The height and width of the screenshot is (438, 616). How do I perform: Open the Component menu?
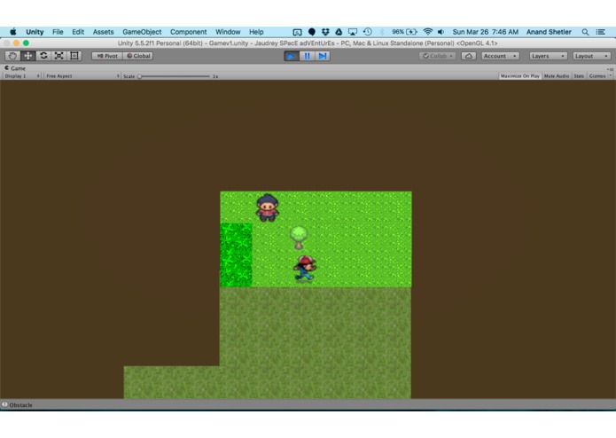pos(188,32)
